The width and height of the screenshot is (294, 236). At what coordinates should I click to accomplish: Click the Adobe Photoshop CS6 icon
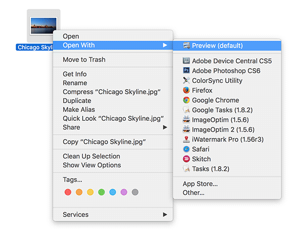point(186,70)
